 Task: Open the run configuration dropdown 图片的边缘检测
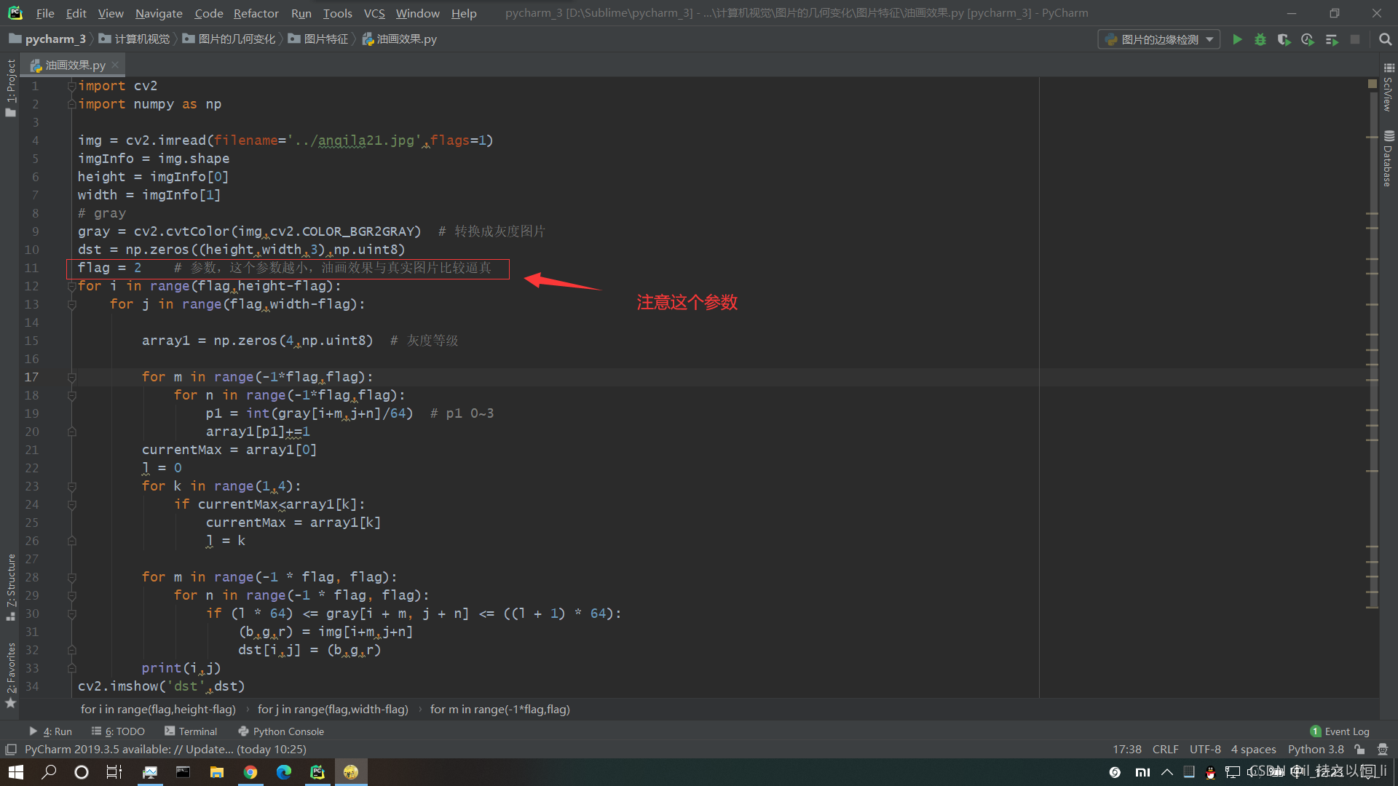1159,39
